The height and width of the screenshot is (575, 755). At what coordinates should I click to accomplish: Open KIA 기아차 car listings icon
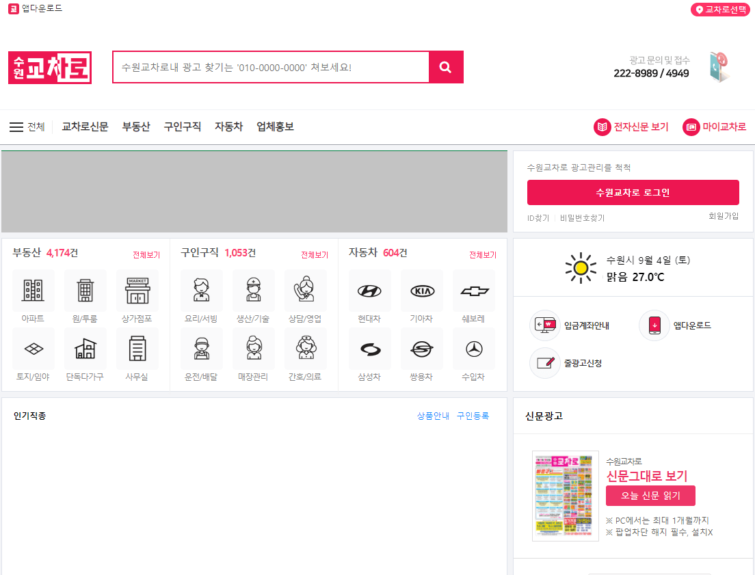pos(422,290)
